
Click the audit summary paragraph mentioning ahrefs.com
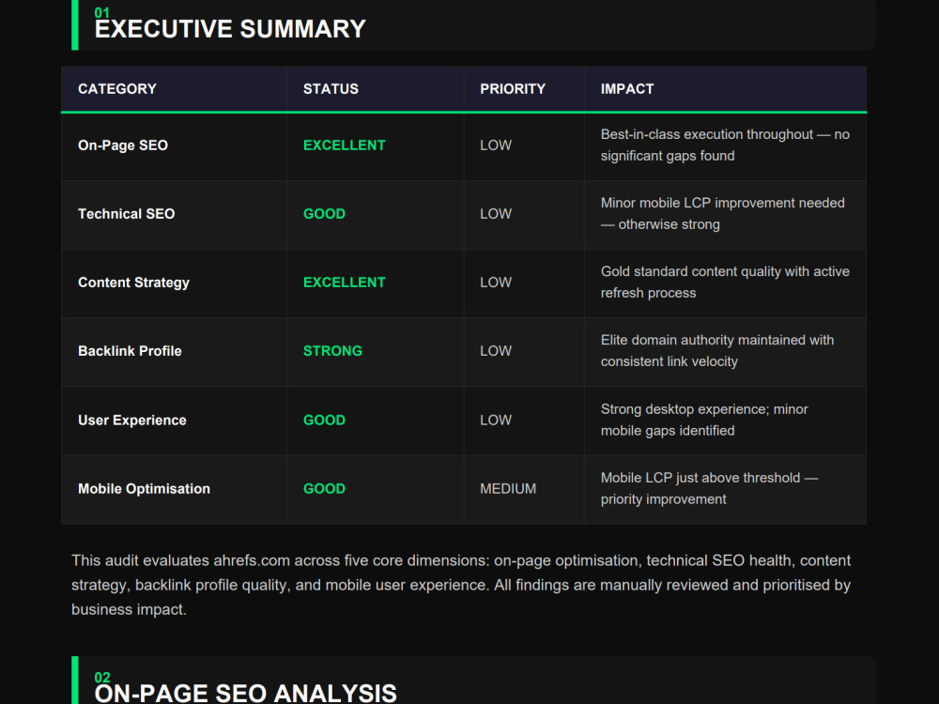(x=461, y=585)
